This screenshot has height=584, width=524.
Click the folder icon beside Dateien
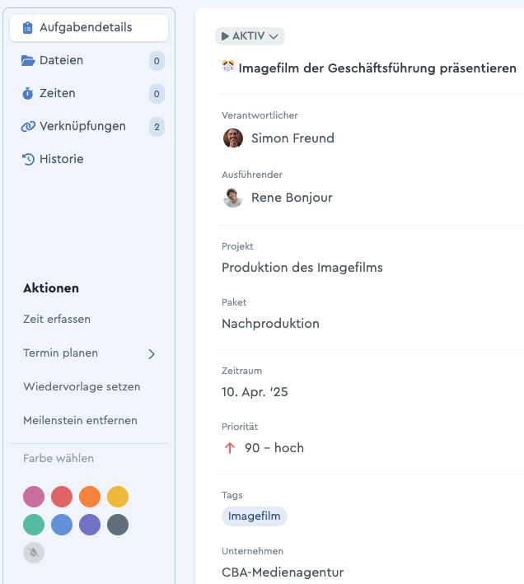pyautogui.click(x=28, y=60)
